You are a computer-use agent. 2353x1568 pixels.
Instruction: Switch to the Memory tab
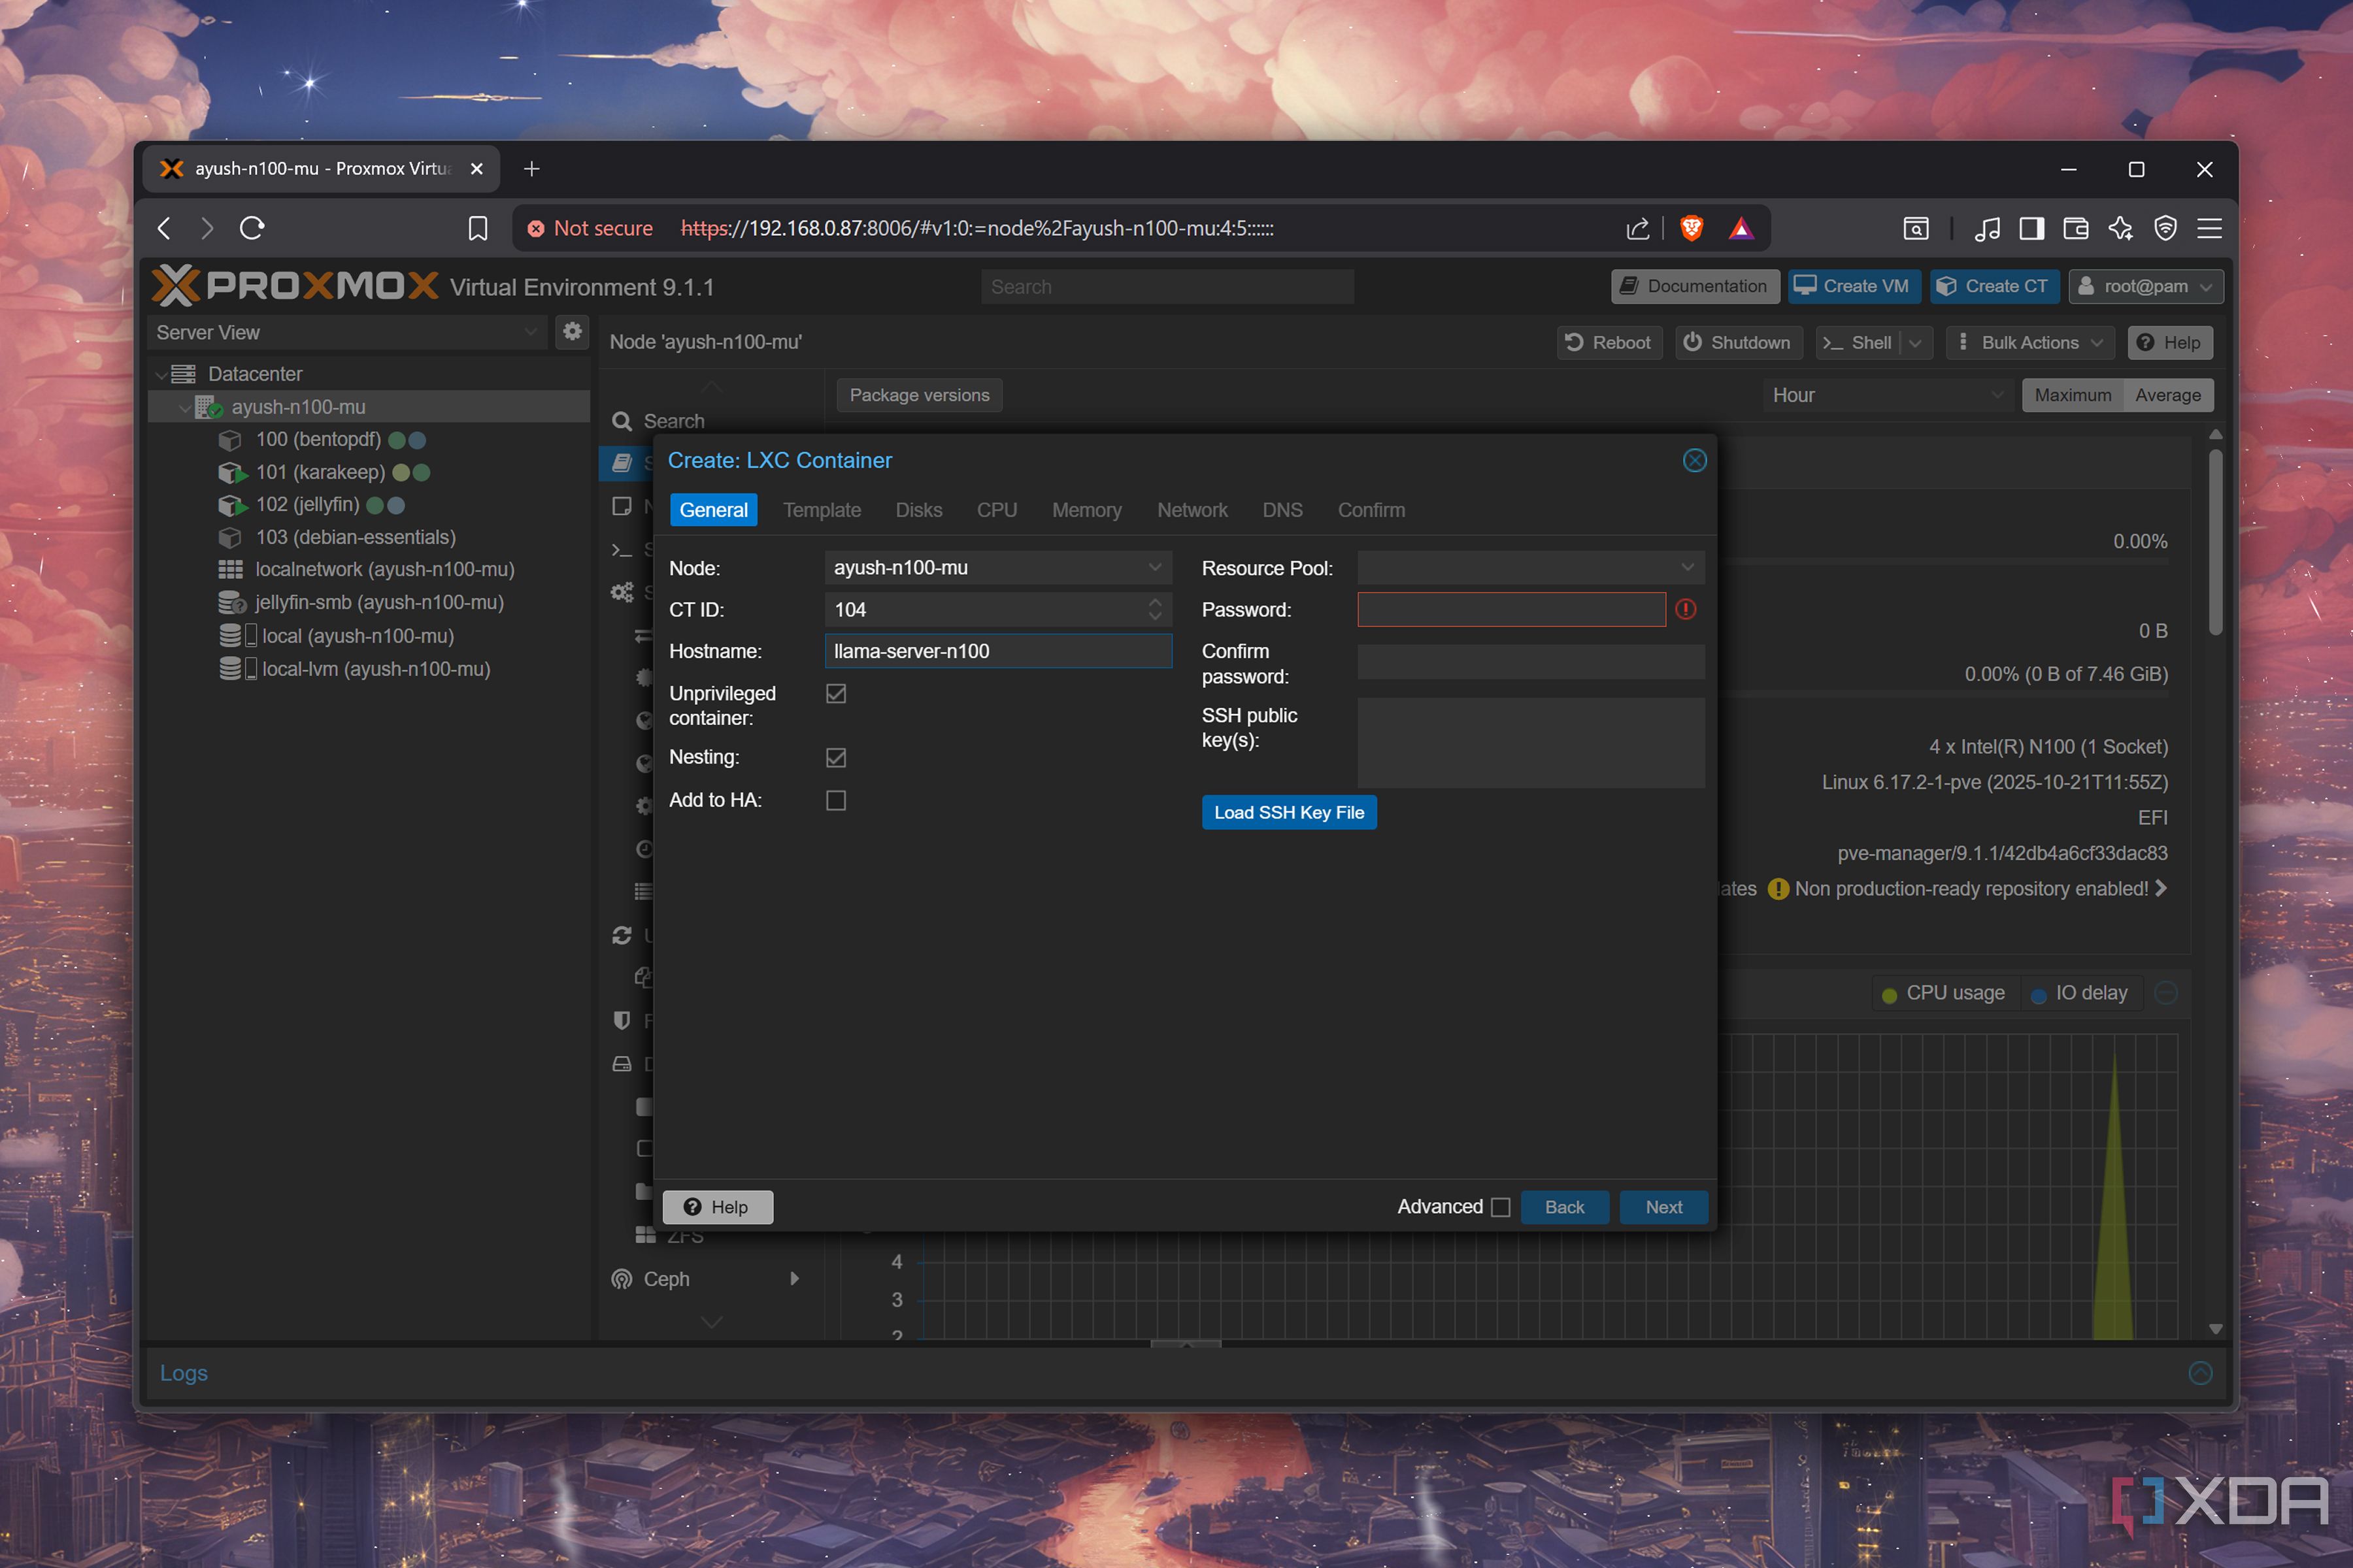tap(1086, 510)
